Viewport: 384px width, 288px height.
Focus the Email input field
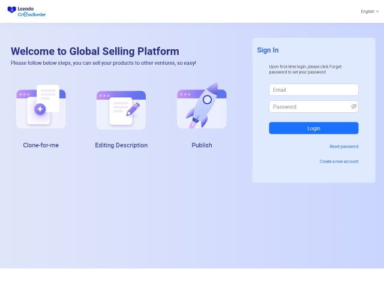coord(313,90)
